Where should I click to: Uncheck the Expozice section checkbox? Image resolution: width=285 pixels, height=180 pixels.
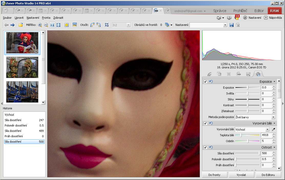[205, 82]
